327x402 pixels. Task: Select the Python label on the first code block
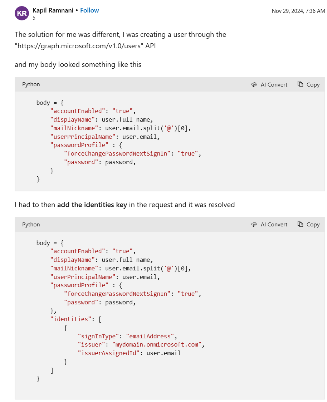click(31, 84)
